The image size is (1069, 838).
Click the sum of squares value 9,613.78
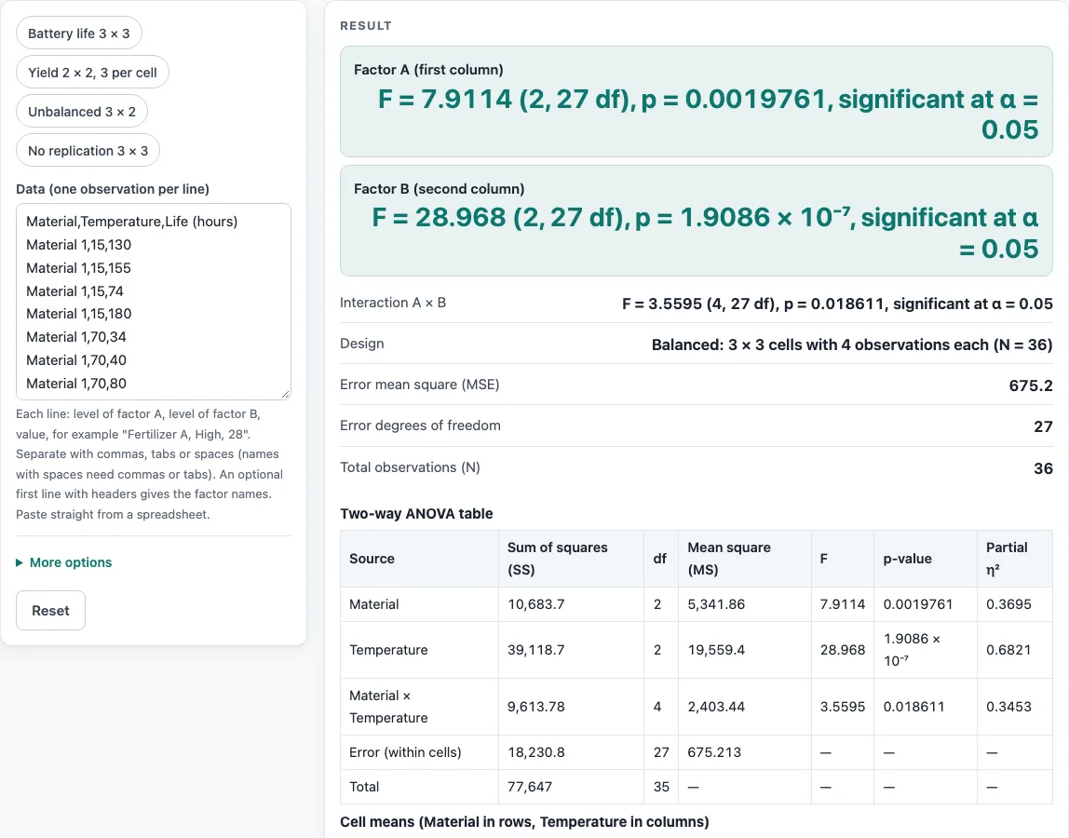(x=535, y=707)
